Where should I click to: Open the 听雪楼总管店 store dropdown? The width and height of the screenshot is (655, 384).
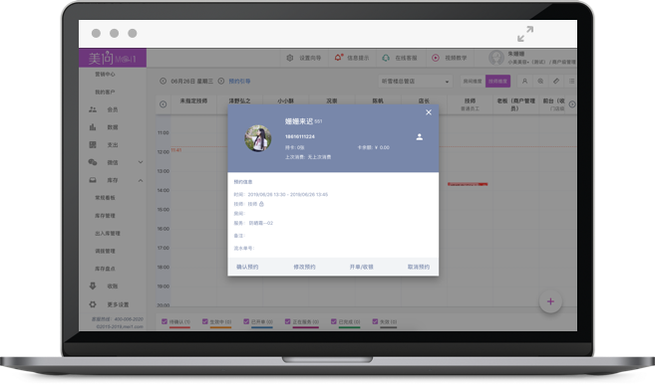click(x=415, y=82)
